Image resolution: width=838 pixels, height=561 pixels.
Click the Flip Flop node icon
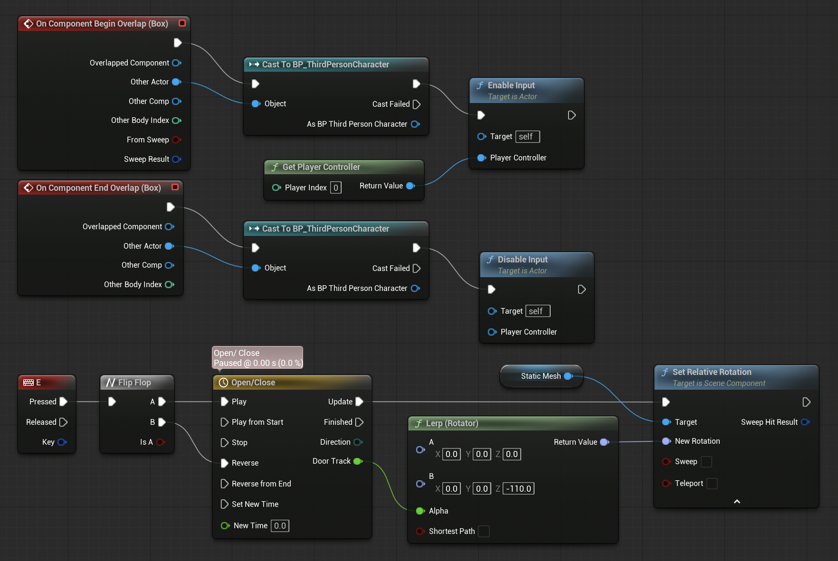[x=111, y=383]
